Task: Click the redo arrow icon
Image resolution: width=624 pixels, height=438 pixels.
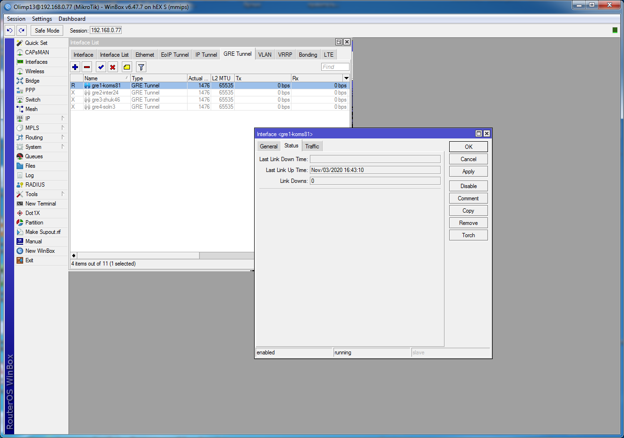Action: point(22,30)
